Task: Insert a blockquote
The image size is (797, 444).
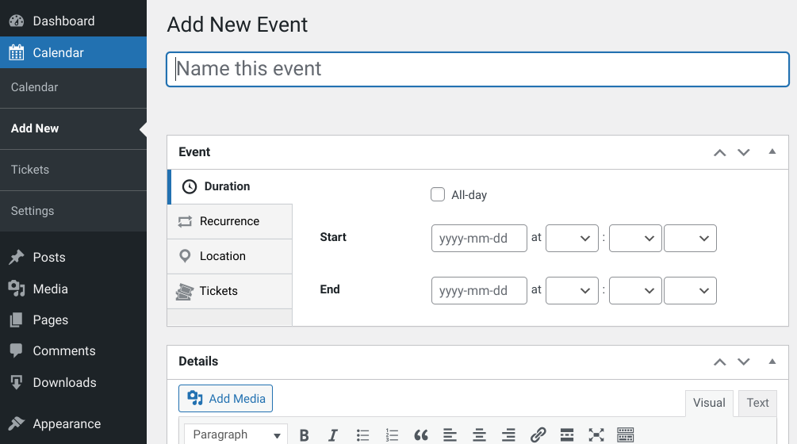Action: point(421,434)
